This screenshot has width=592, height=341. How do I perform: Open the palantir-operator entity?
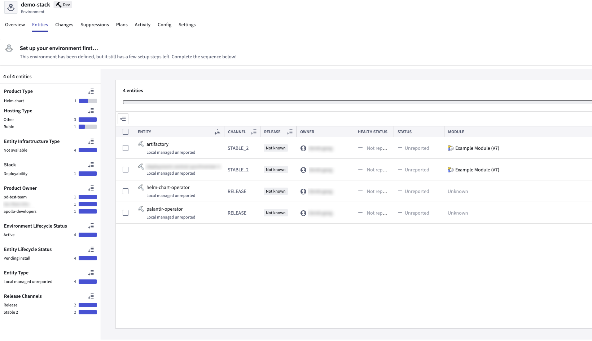pos(165,209)
